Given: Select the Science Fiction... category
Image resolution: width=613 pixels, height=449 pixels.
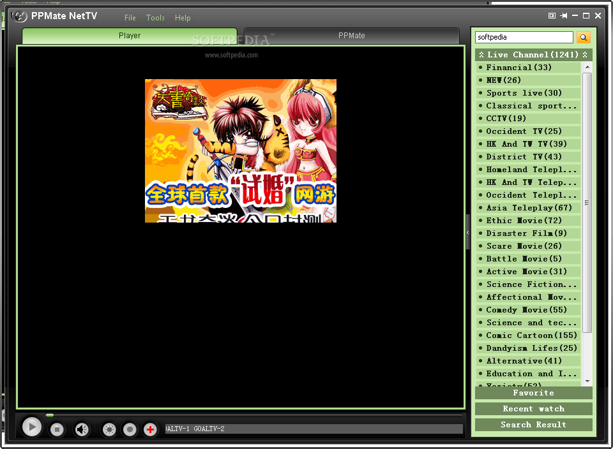Looking at the screenshot, I should coord(529,284).
